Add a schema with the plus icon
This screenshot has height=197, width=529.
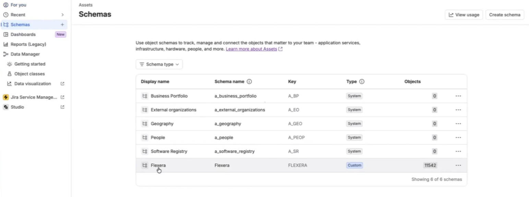(62, 25)
